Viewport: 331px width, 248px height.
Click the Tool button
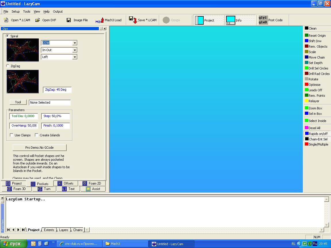coord(18,102)
